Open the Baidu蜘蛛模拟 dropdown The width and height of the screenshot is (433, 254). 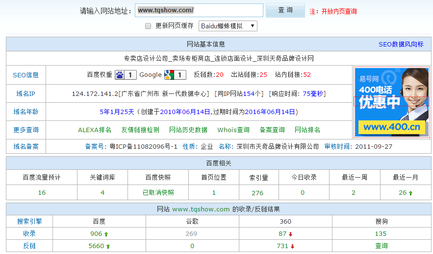[x=228, y=26]
